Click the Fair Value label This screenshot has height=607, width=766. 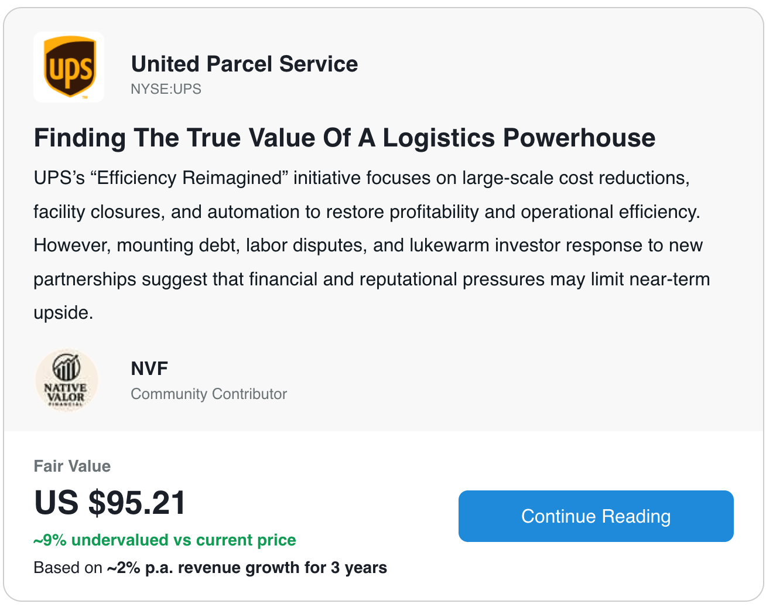(72, 466)
